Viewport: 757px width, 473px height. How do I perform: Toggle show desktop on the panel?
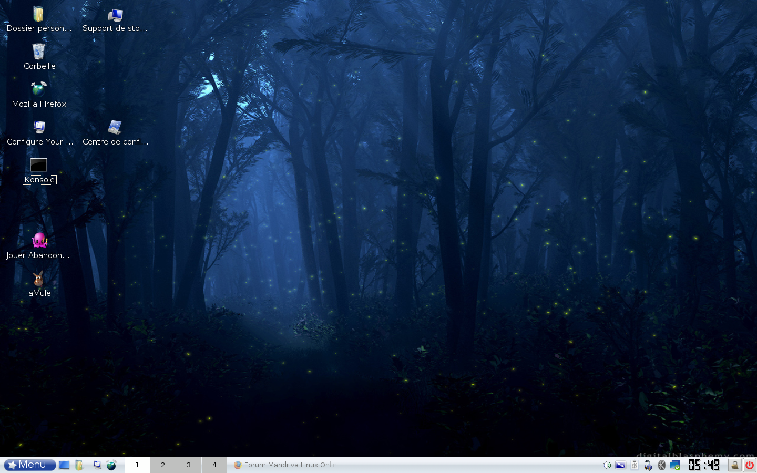click(64, 465)
